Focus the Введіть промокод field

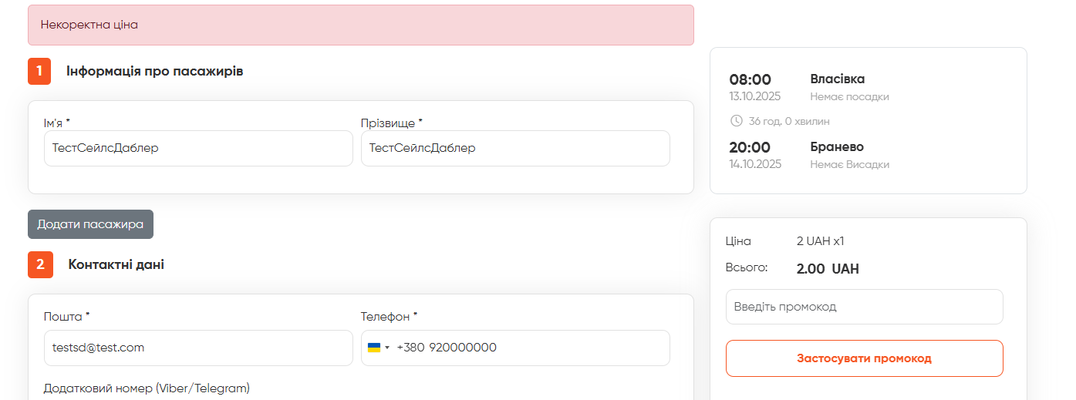pos(864,307)
